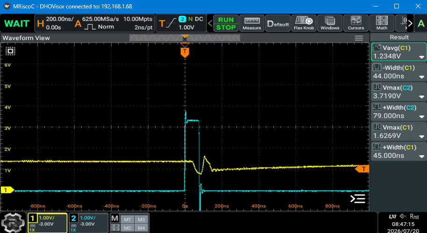
Task: Toggle math channel M2
Action: pyautogui.click(x=128, y=228)
